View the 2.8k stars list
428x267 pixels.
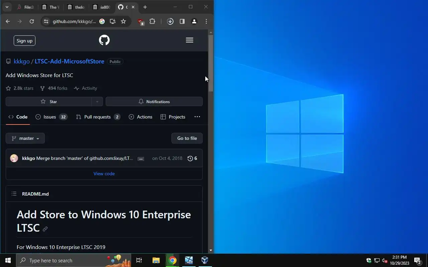pyautogui.click(x=20, y=88)
